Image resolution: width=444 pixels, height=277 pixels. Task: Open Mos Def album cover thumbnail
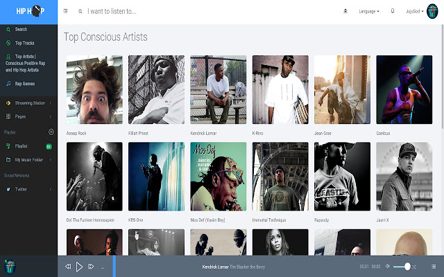pos(219,177)
